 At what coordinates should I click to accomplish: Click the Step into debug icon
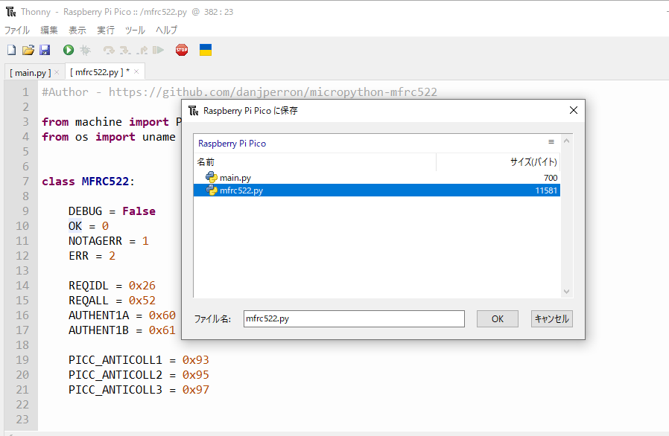click(x=125, y=51)
